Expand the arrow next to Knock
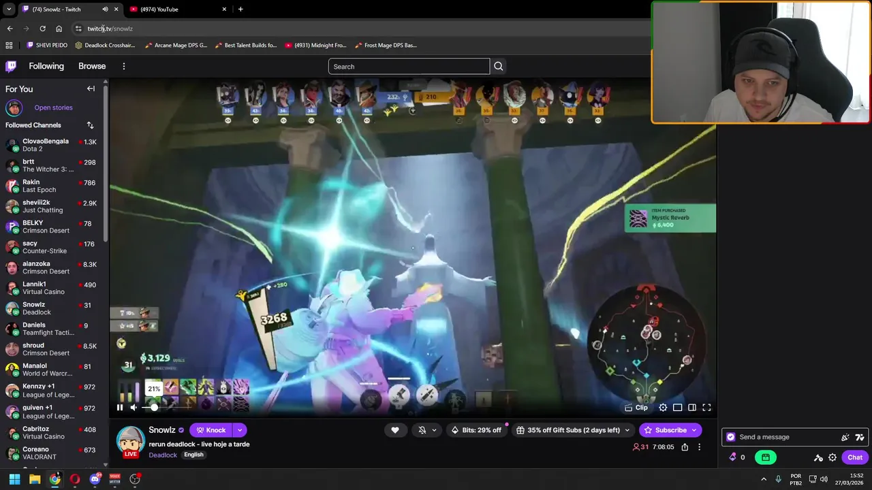 pos(240,430)
